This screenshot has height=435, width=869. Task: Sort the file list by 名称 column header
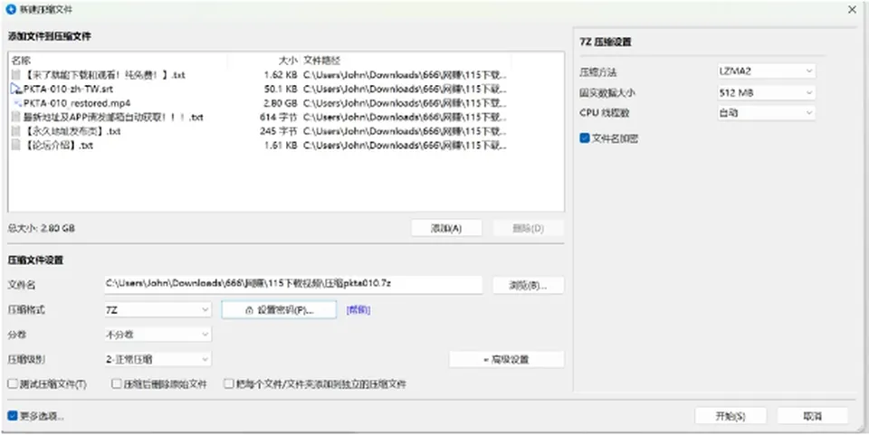(118, 61)
